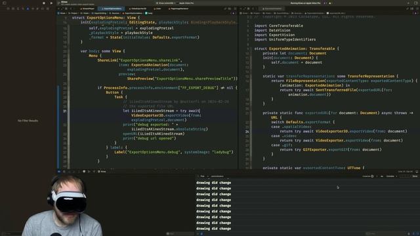Image resolution: width=420 pixels, height=236 pixels.
Task: Open the Kineo root item in the left jump bar
Action: coord(61,13)
